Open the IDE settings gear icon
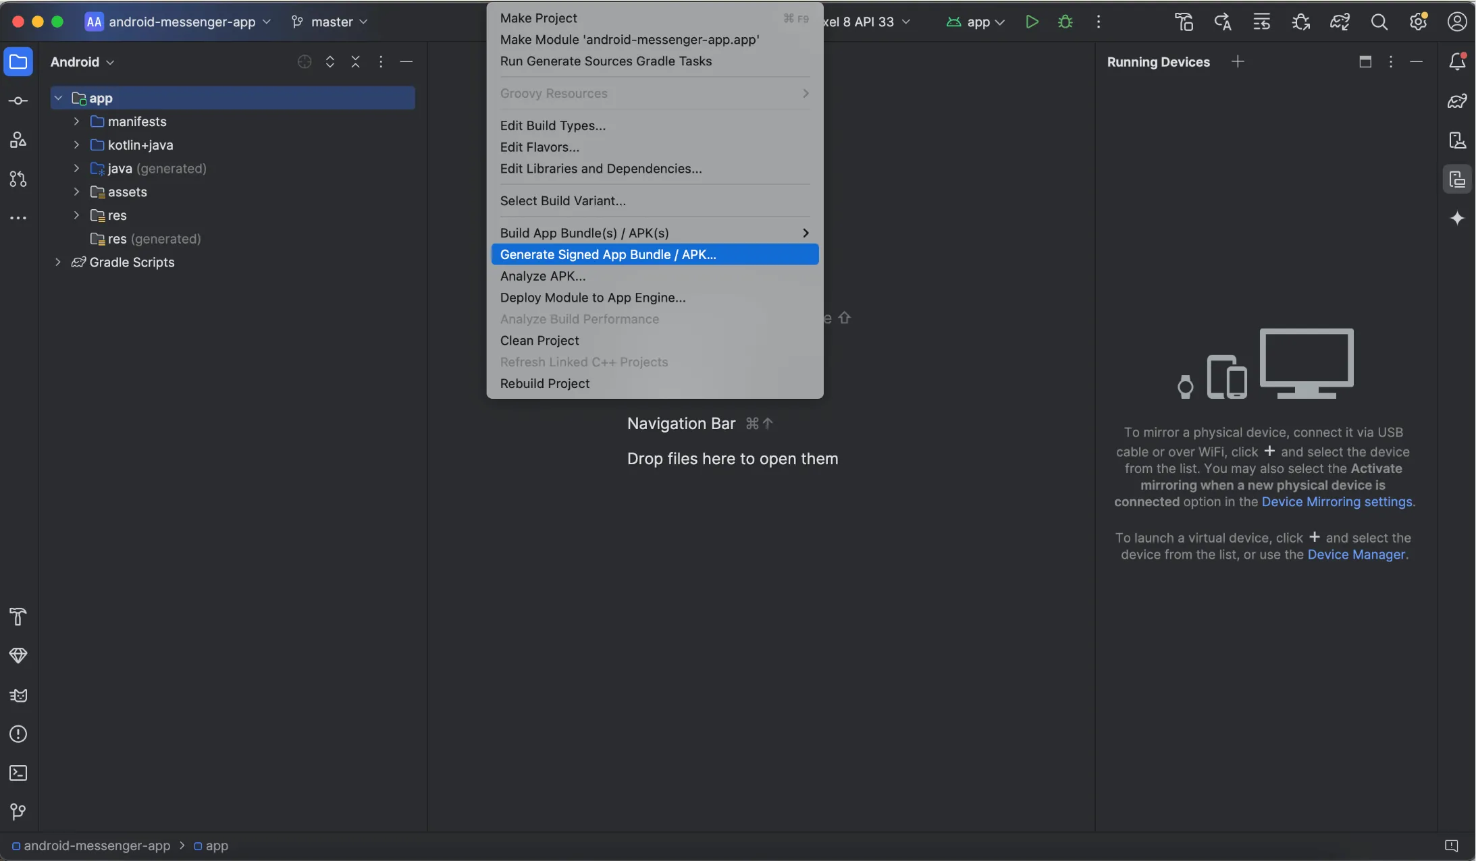 point(1419,22)
